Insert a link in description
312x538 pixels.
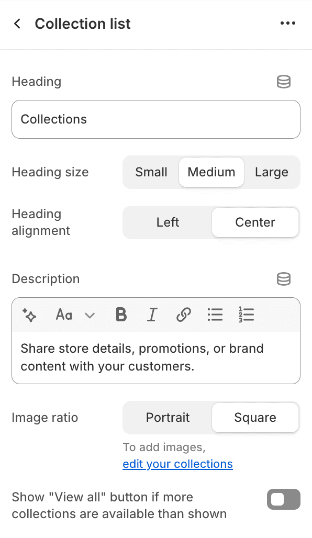point(183,315)
